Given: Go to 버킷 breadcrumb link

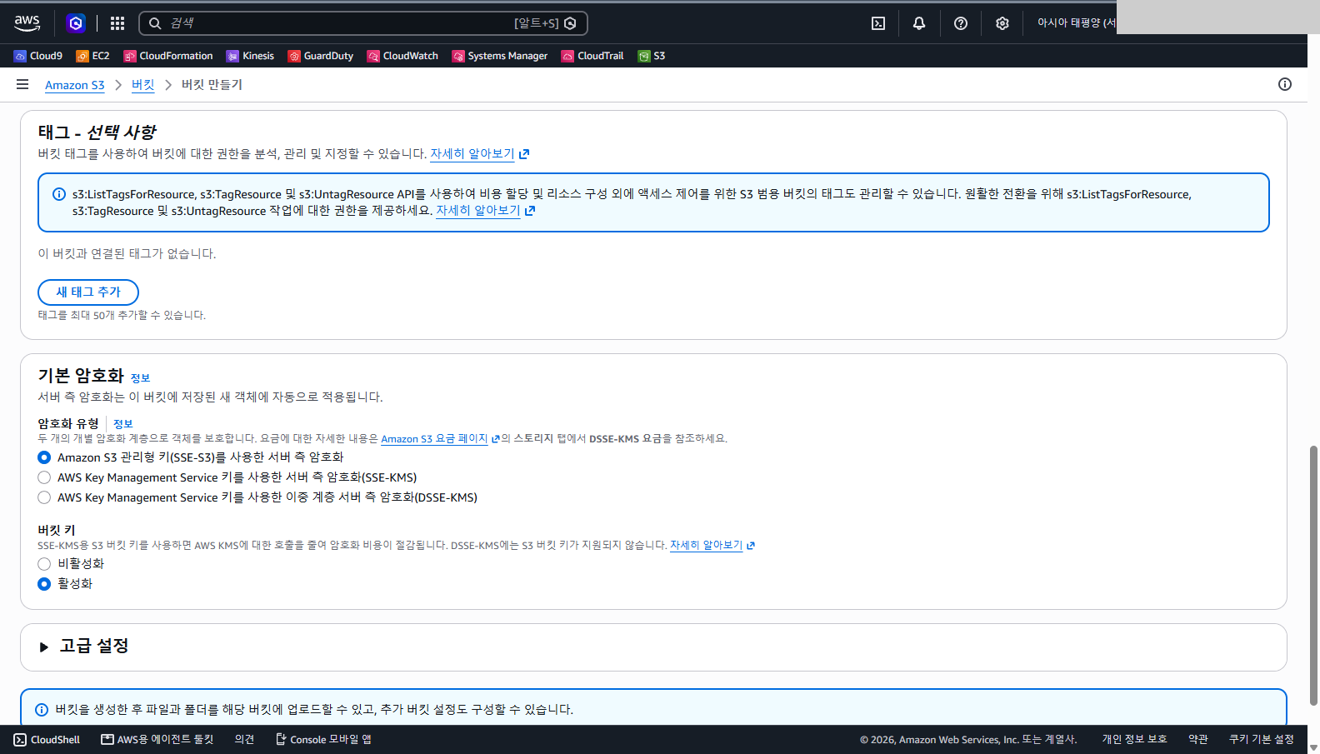Looking at the screenshot, I should [143, 85].
